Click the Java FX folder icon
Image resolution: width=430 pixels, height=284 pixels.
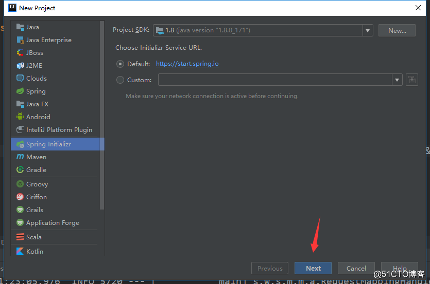coord(20,104)
